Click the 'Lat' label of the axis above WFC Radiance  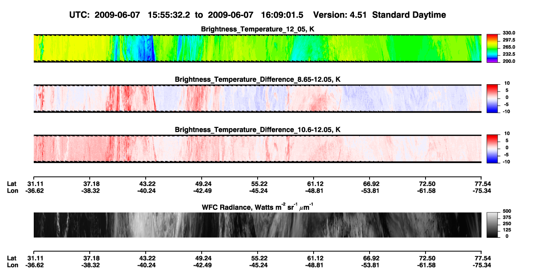pyautogui.click(x=12, y=184)
